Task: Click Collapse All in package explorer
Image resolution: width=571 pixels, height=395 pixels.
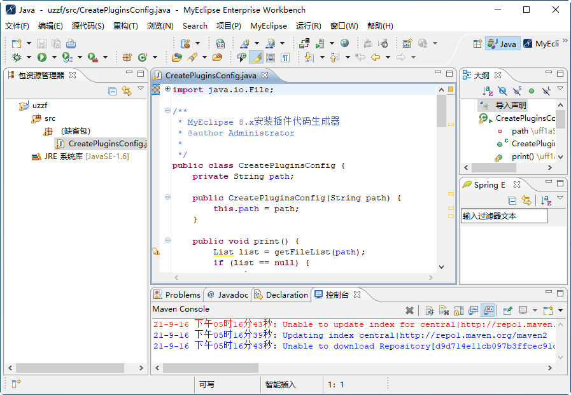Action: [113, 91]
